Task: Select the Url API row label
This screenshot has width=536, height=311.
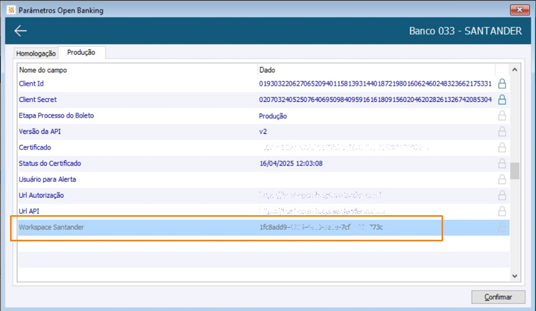Action: click(x=29, y=211)
